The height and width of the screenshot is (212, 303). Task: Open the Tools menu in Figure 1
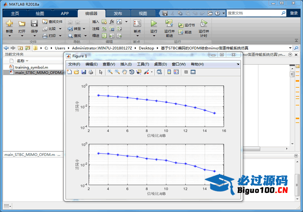pyautogui.click(x=143, y=64)
